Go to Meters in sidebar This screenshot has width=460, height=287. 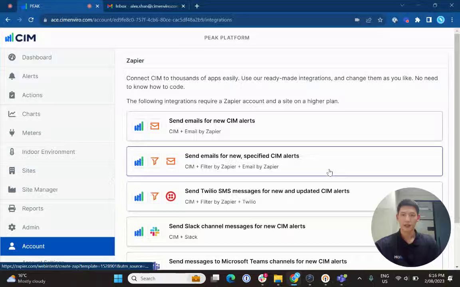57,133
